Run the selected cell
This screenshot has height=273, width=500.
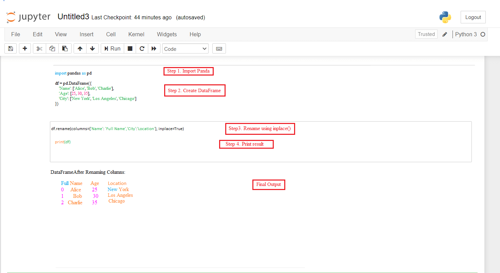[x=112, y=48]
